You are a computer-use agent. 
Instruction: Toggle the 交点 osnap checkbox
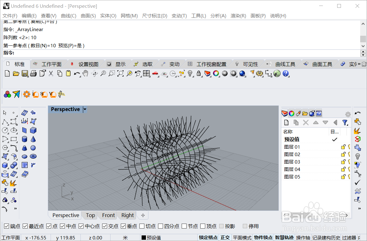pos(105,226)
